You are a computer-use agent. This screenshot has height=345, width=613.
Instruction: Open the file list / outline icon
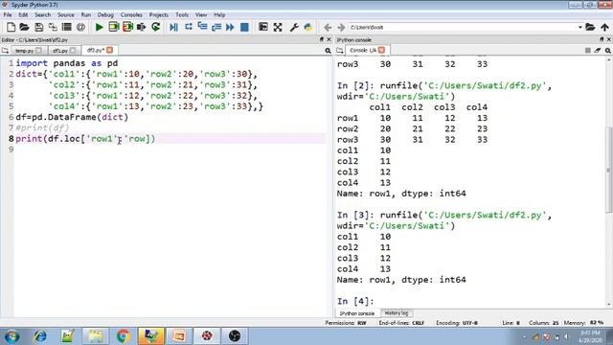coord(67,27)
